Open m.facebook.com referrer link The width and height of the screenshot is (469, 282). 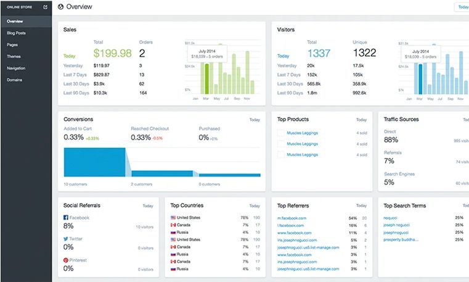tap(292, 218)
